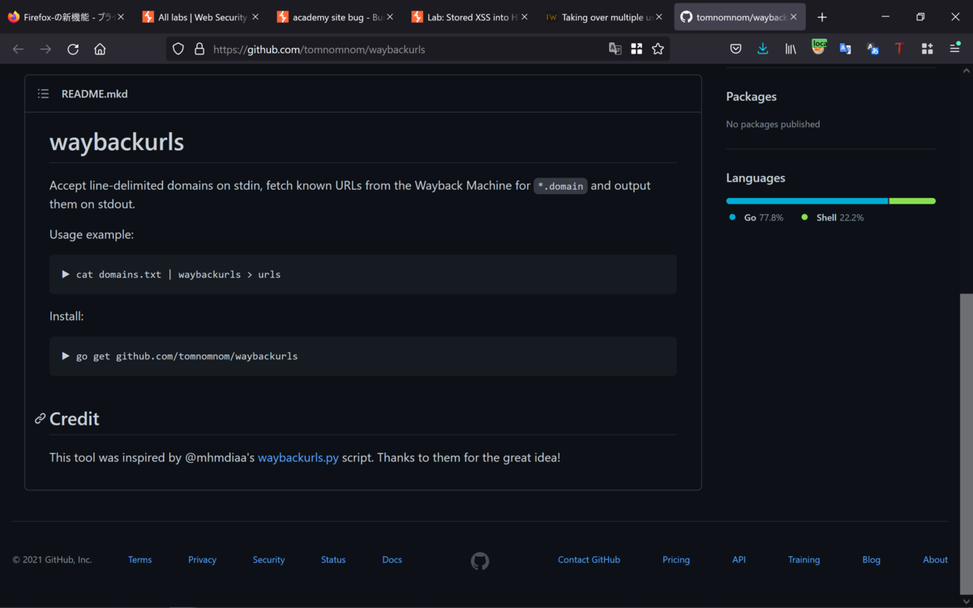Open the Japanese A-あ translate extension icon

point(872,49)
